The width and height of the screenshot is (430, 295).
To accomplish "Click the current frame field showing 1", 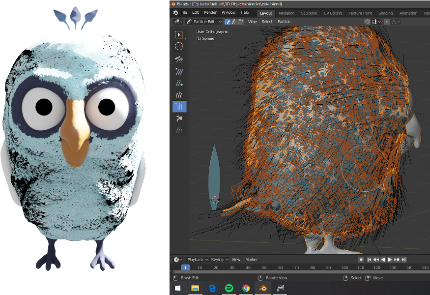I will point(185,267).
